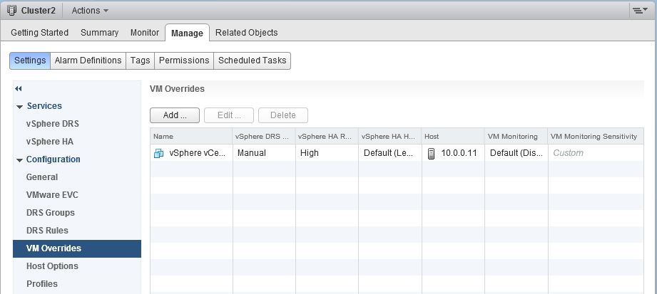Open the Related Objects tab

click(x=246, y=33)
